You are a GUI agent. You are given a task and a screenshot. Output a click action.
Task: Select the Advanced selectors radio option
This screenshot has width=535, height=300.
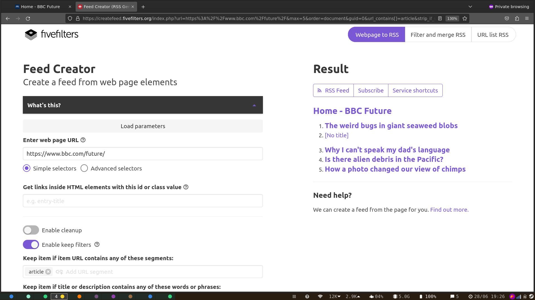84,169
